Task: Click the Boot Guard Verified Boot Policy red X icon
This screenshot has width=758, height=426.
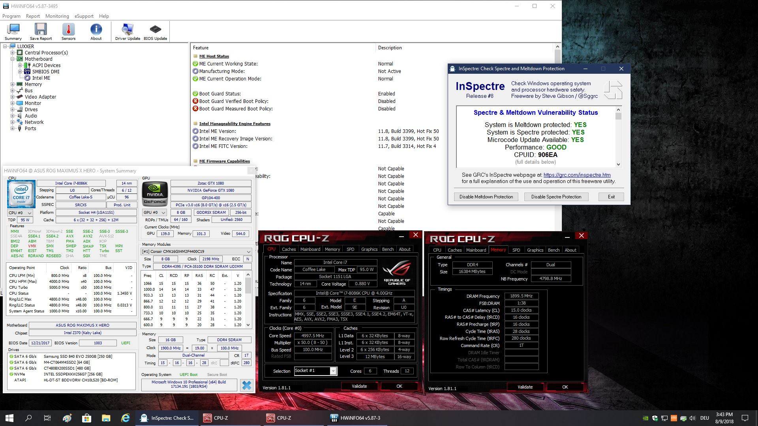Action: (x=195, y=101)
